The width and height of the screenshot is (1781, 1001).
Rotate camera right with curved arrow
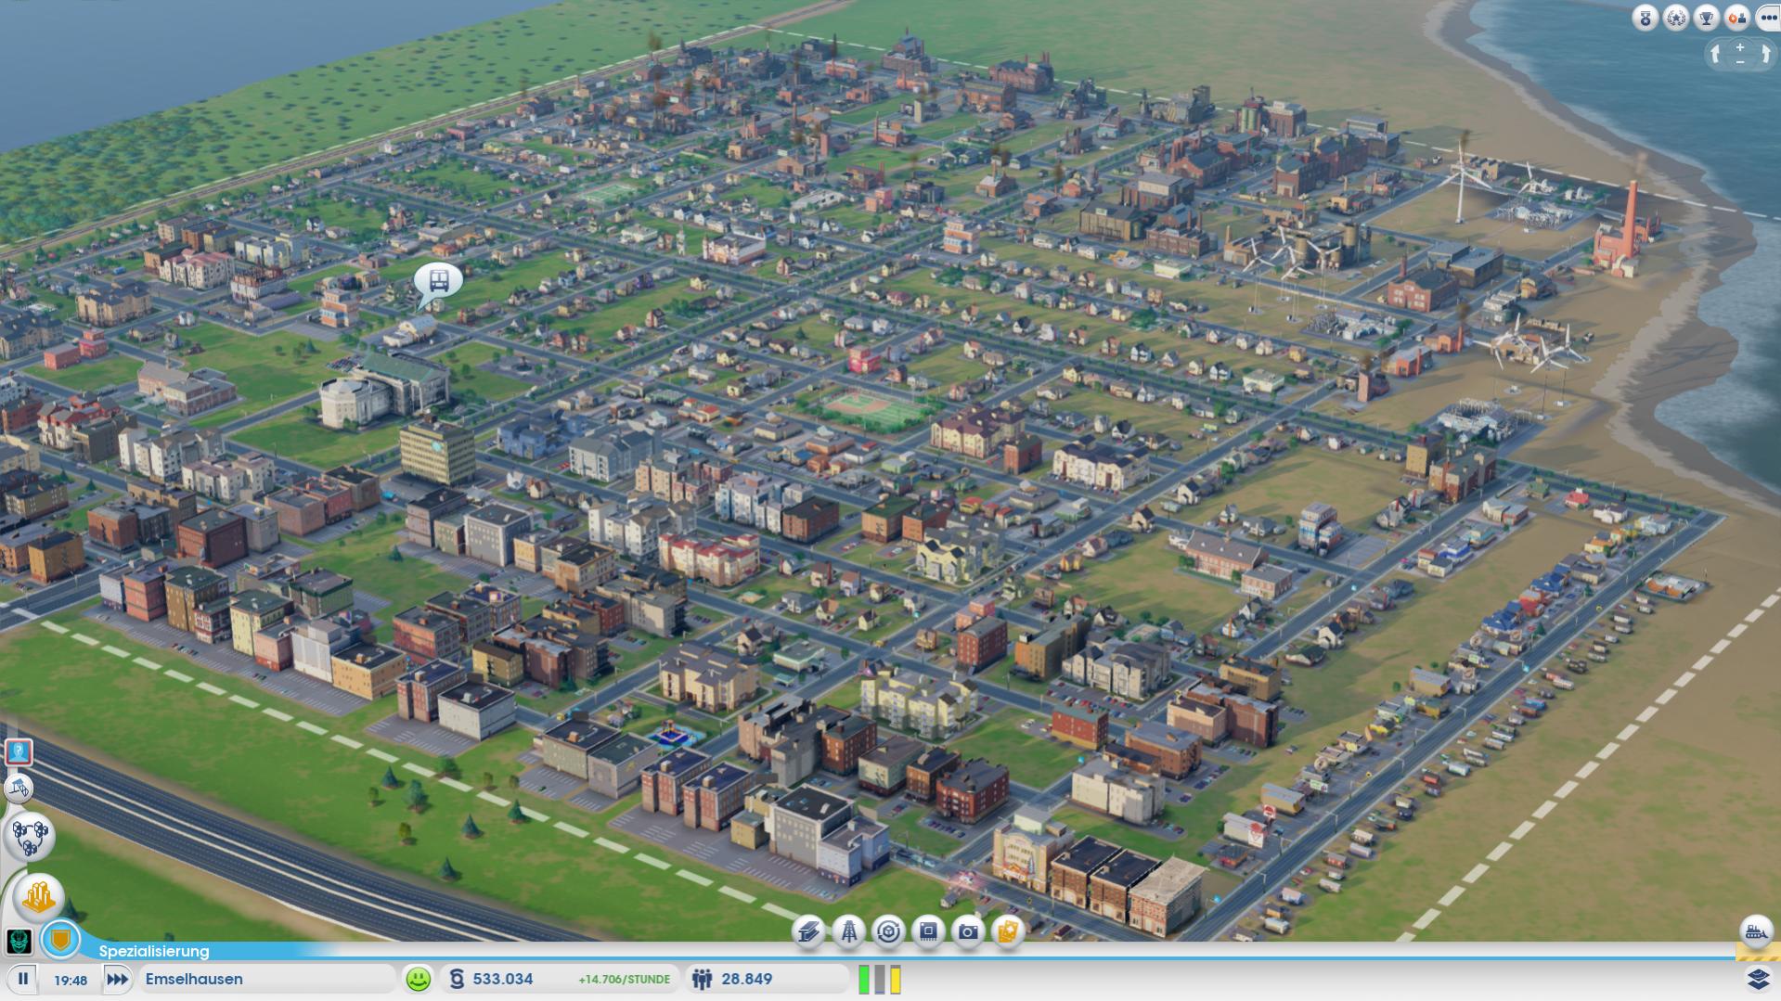1764,54
